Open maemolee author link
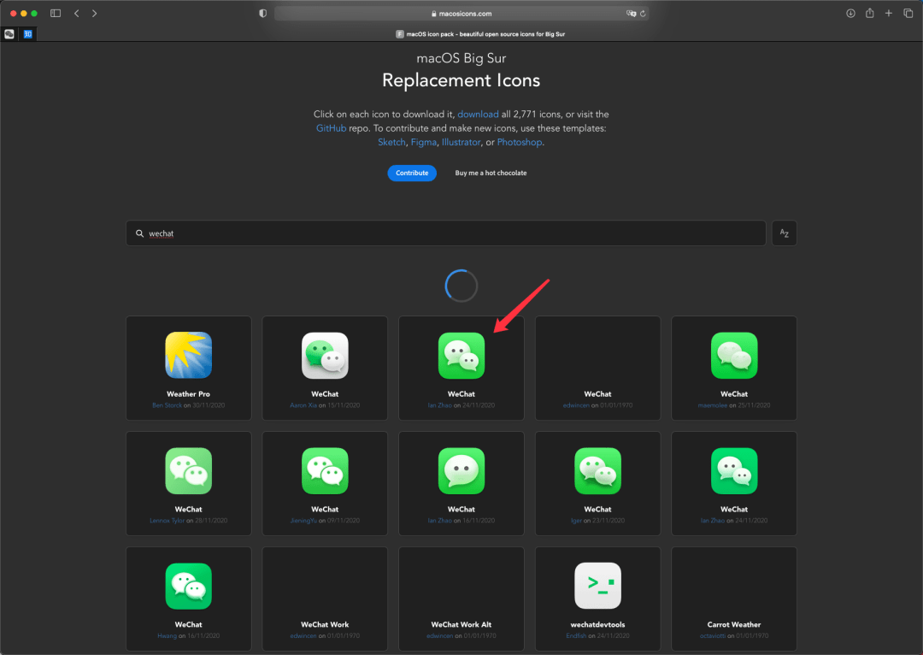The height and width of the screenshot is (655, 923). [x=712, y=405]
